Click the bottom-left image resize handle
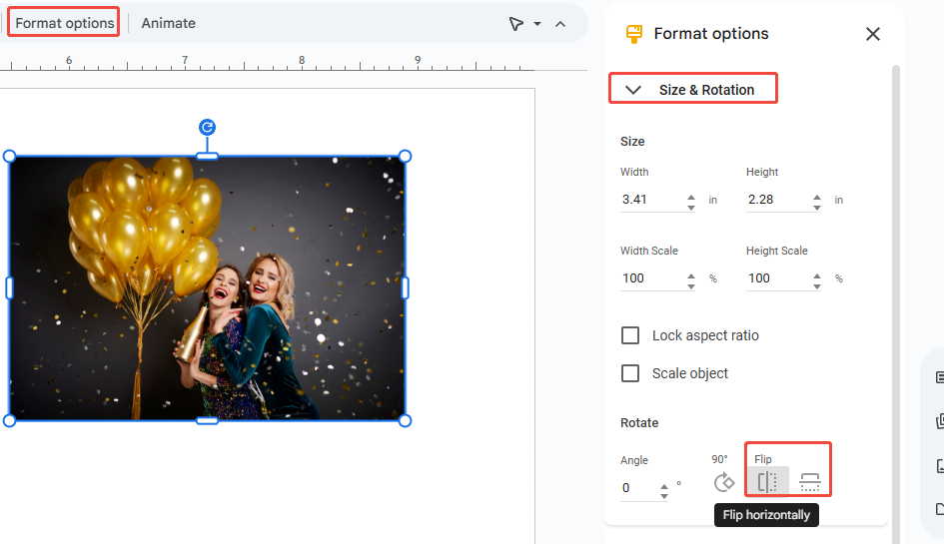 [9, 420]
